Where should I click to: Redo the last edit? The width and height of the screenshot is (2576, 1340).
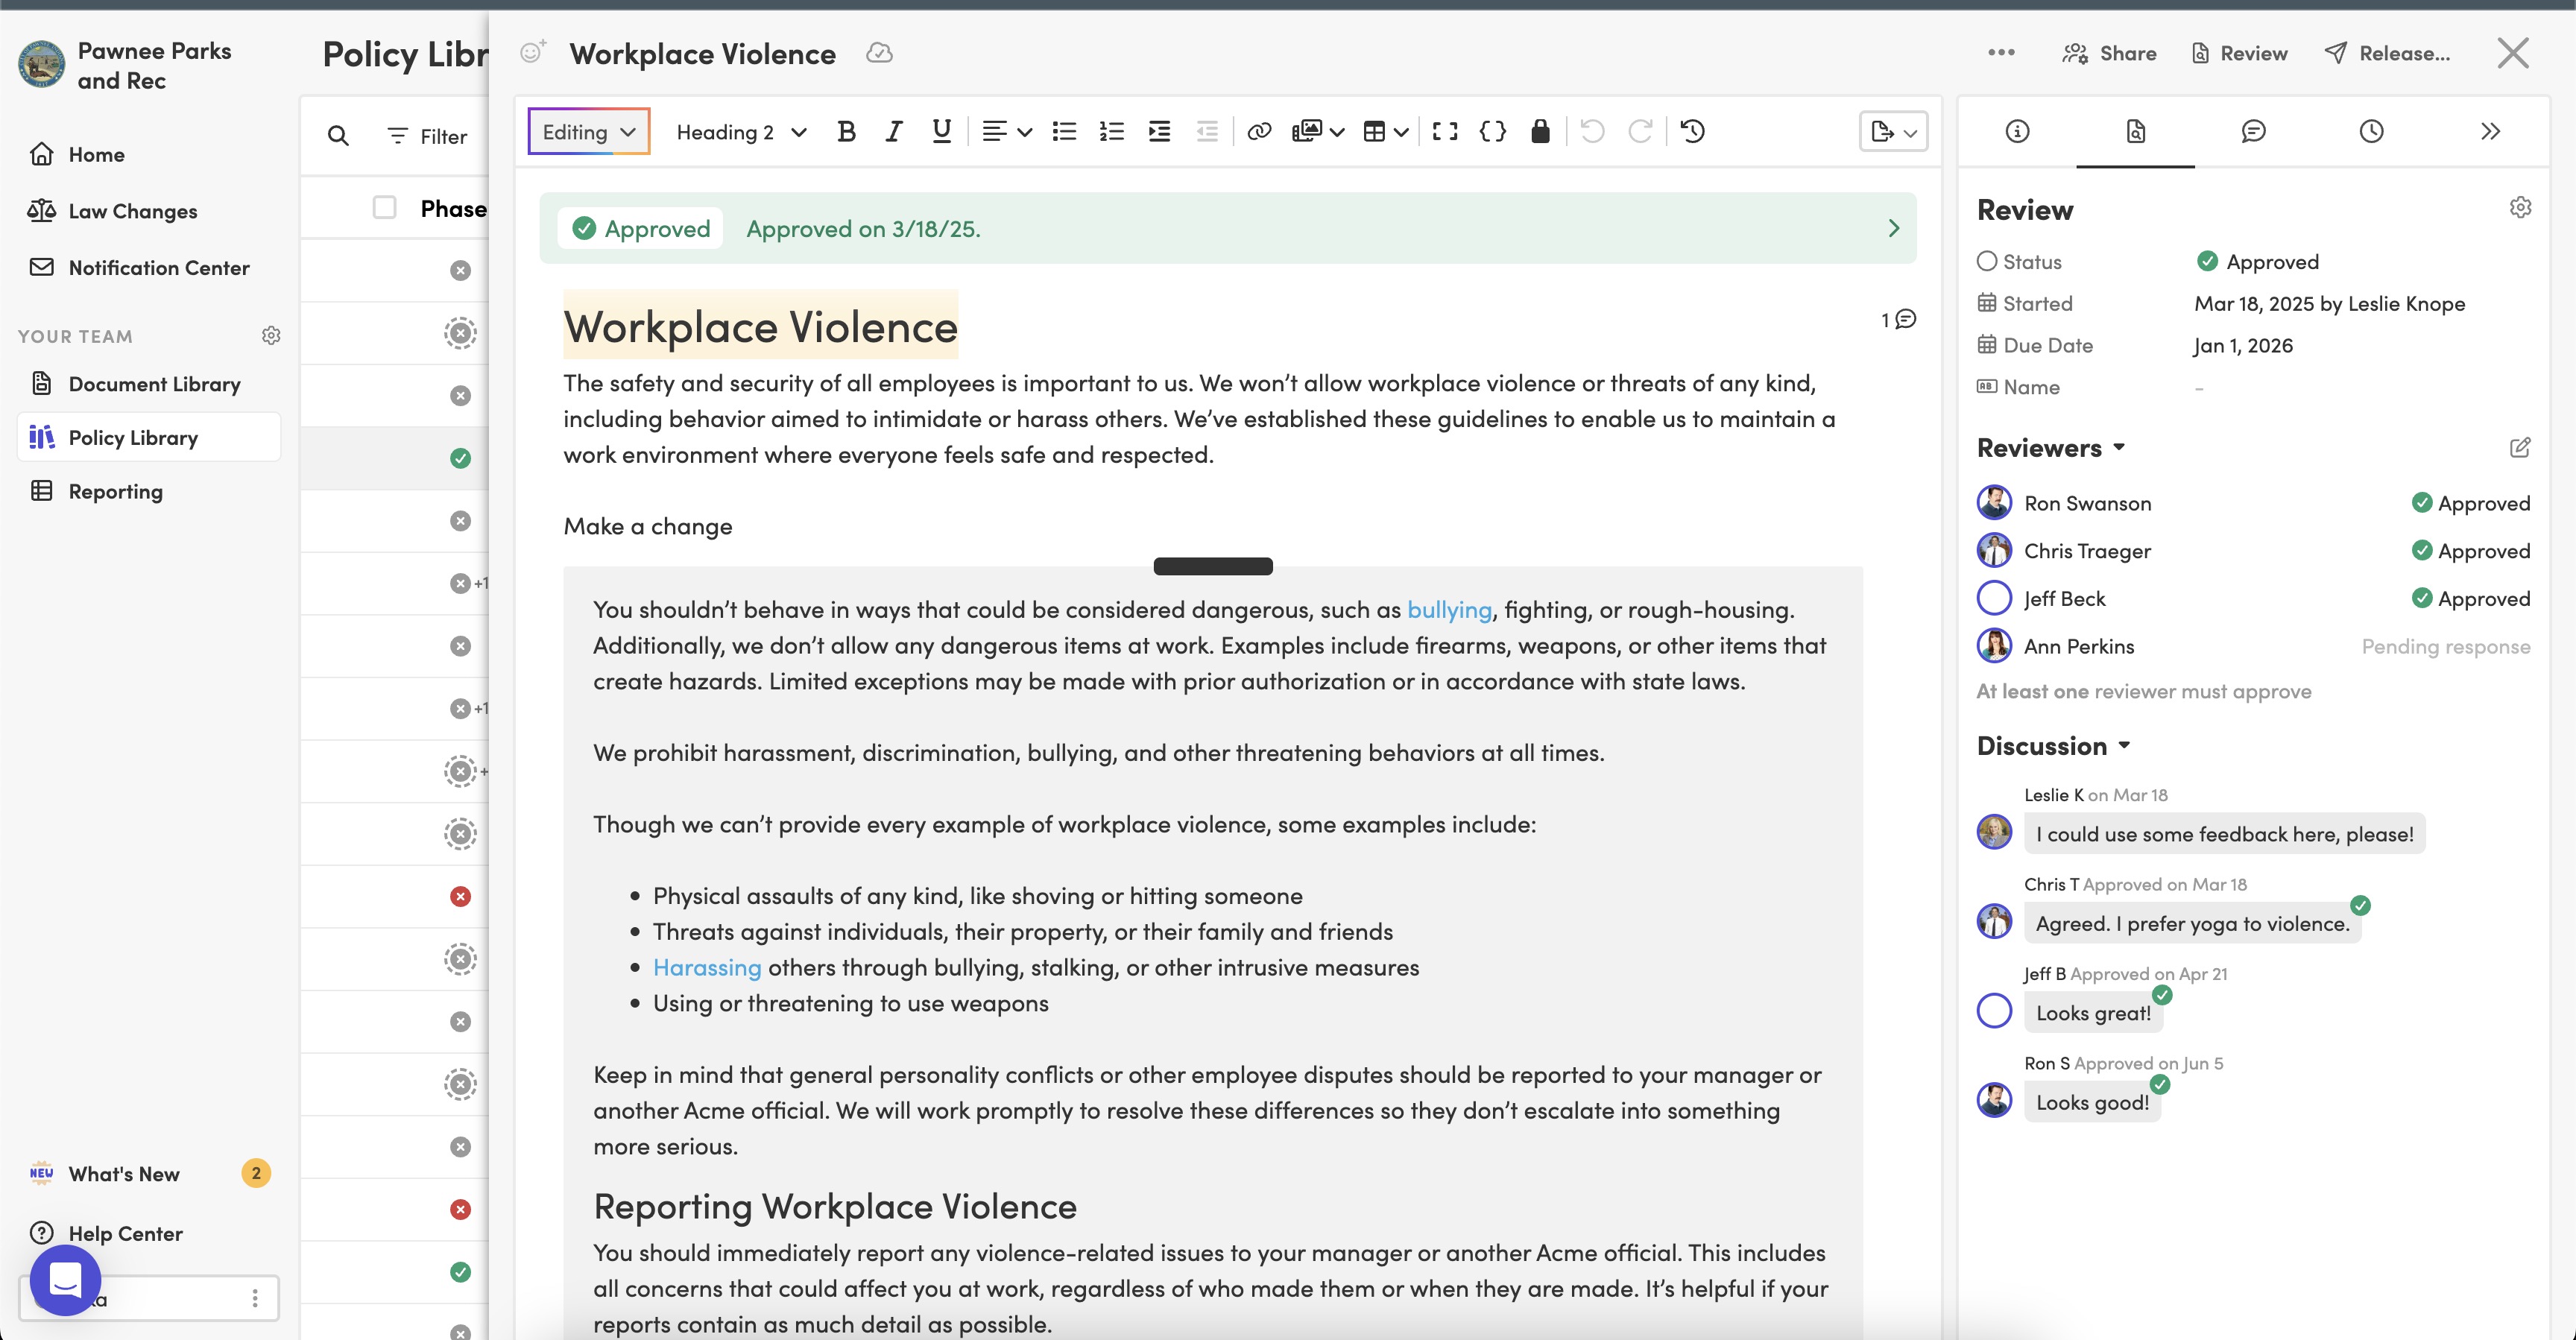(x=1640, y=131)
